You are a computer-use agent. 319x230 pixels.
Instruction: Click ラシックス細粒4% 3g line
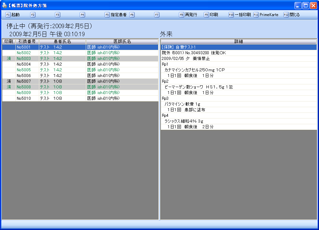[x=239, y=121]
